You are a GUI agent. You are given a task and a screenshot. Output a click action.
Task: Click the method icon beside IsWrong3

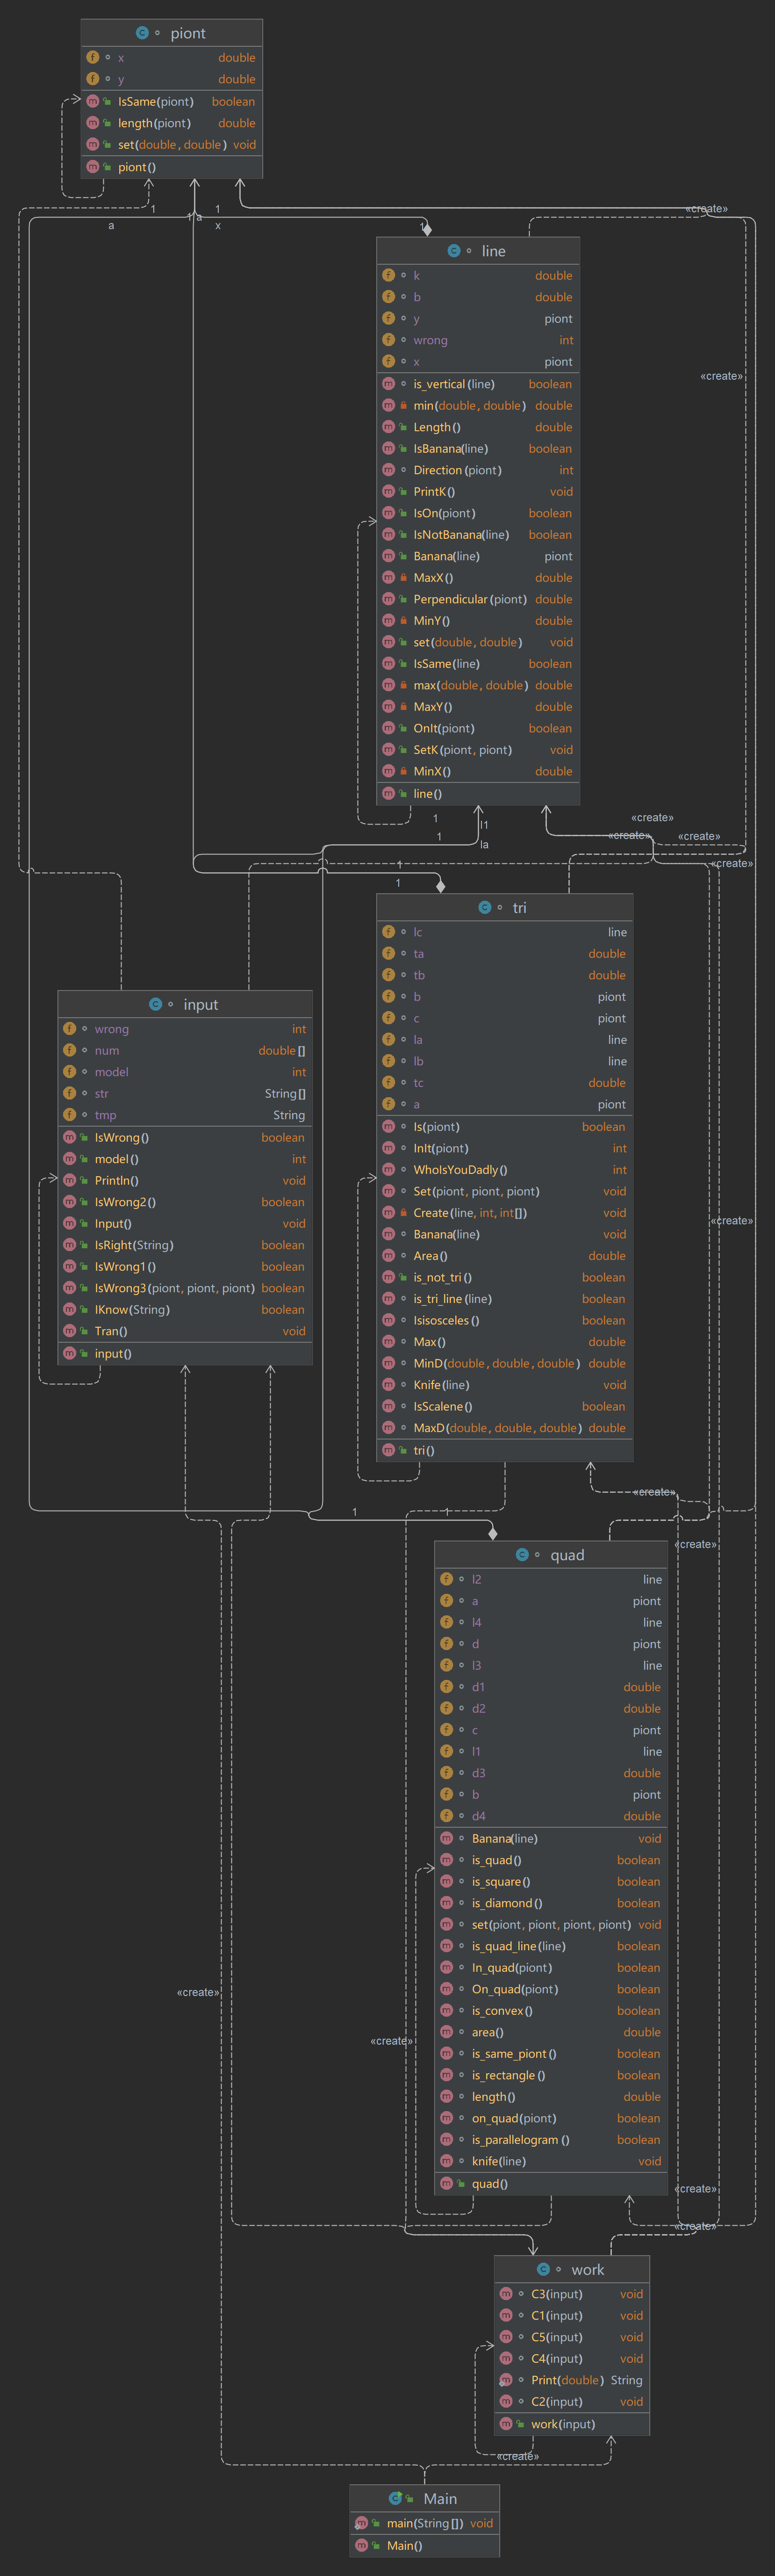click(x=69, y=1287)
